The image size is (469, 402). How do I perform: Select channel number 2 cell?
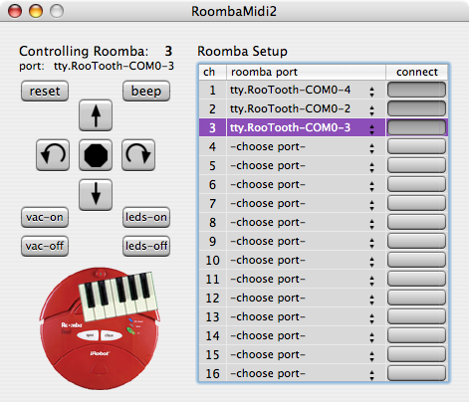pyautogui.click(x=212, y=108)
